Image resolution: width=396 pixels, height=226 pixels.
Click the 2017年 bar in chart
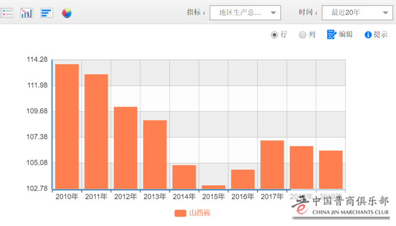click(272, 165)
